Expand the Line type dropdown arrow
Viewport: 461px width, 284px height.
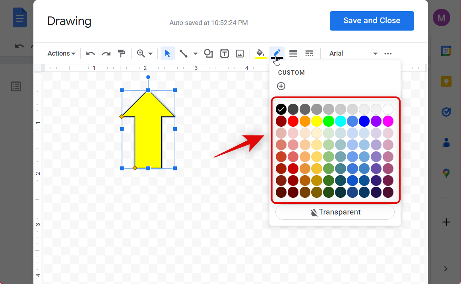click(x=196, y=54)
